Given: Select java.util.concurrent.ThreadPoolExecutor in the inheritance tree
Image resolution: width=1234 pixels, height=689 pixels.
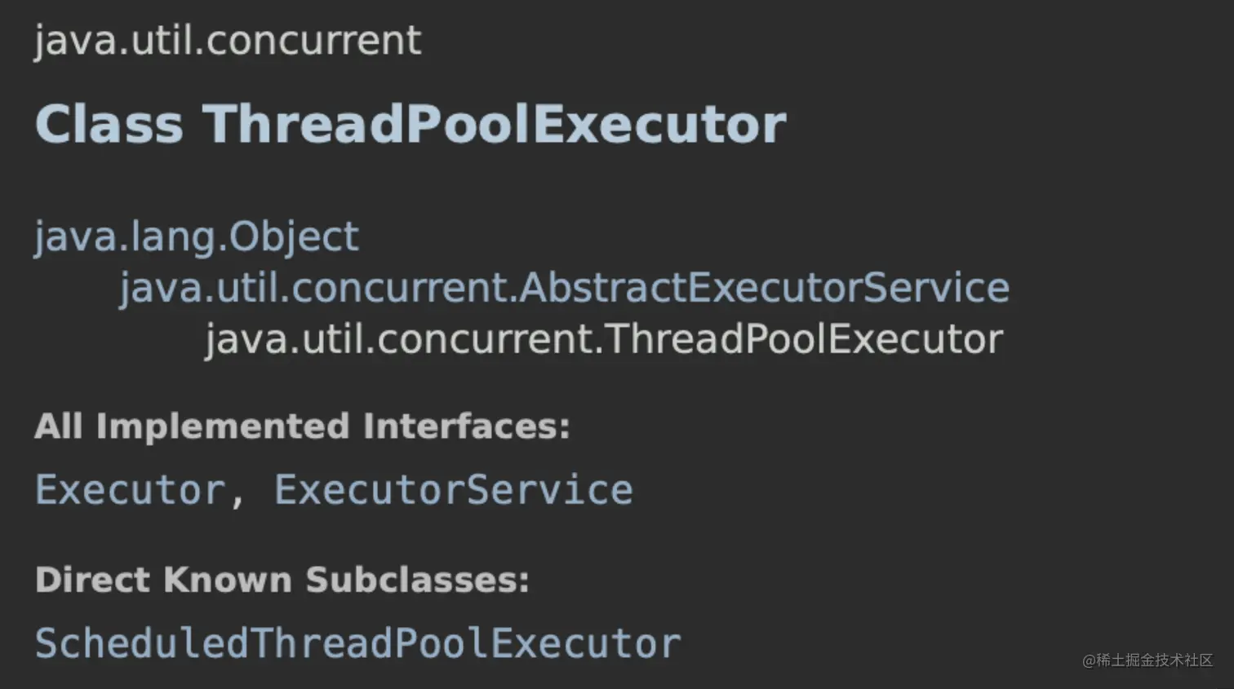Looking at the screenshot, I should (603, 339).
